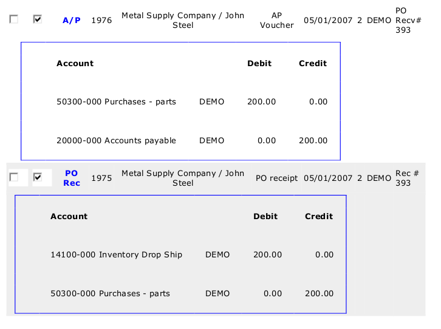Uncheck the checked checkbox in PO Rec row
The width and height of the screenshot is (441, 329).
click(x=38, y=177)
